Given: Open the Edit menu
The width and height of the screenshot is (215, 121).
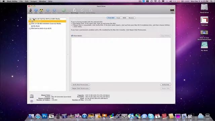Looking at the screenshot, I should 27,1.
